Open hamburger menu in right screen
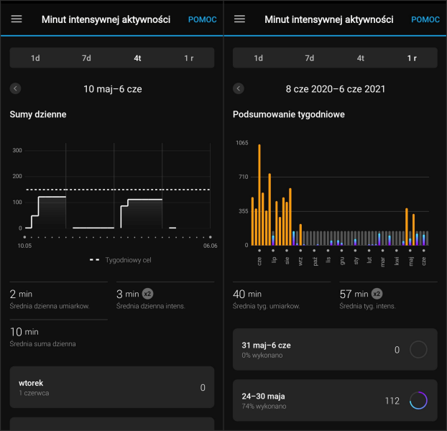447x431 pixels. click(239, 19)
